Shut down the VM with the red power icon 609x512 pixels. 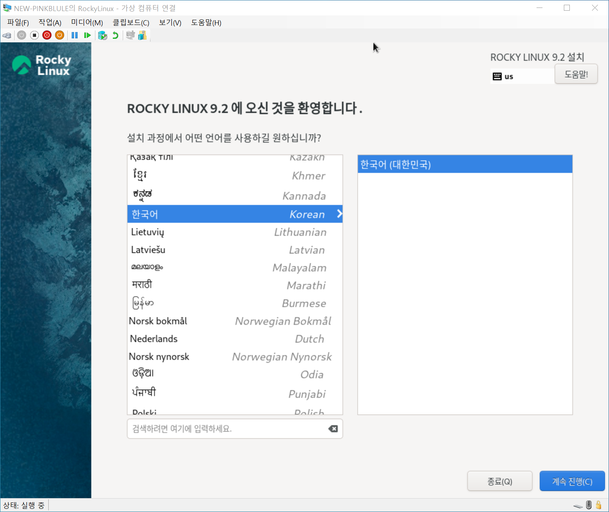click(47, 35)
